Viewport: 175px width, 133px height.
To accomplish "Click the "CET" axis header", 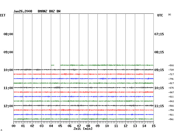I will (3, 15).
